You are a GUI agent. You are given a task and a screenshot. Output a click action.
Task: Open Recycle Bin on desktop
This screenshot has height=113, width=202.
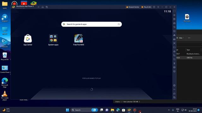(5, 56)
